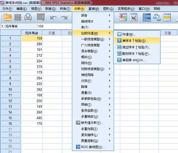Screen dimensions: 178x153
Task: Choose 独立样本 T 检验(T) from submenu
Action: point(137,47)
